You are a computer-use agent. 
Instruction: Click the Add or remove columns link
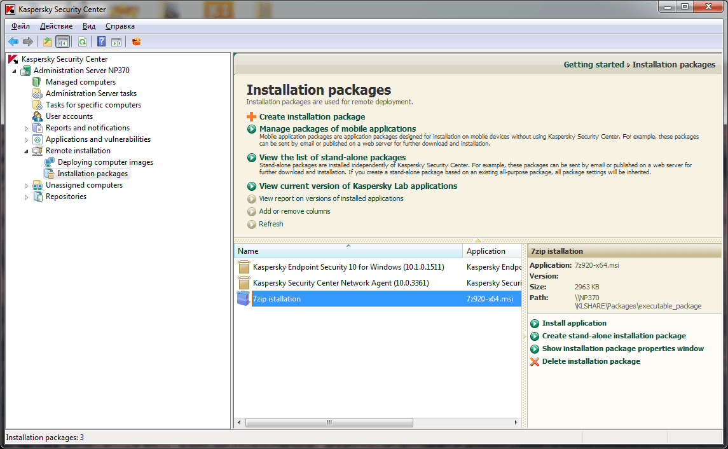[x=294, y=211]
